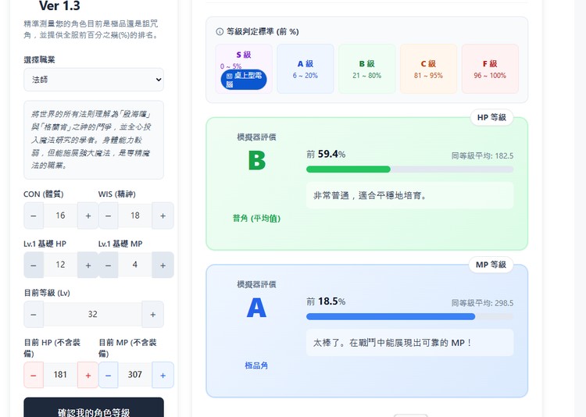
Task: Increase 目前等級 (Lv) with plus button
Action: coord(153,314)
